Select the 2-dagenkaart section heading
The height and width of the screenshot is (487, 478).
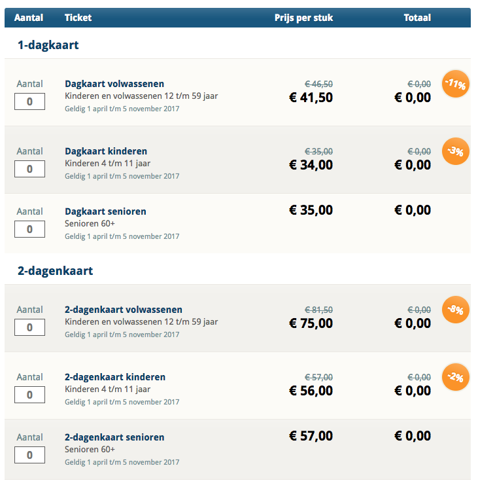click(x=56, y=270)
